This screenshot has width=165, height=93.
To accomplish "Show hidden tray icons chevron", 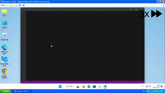I will (x=143, y=87).
